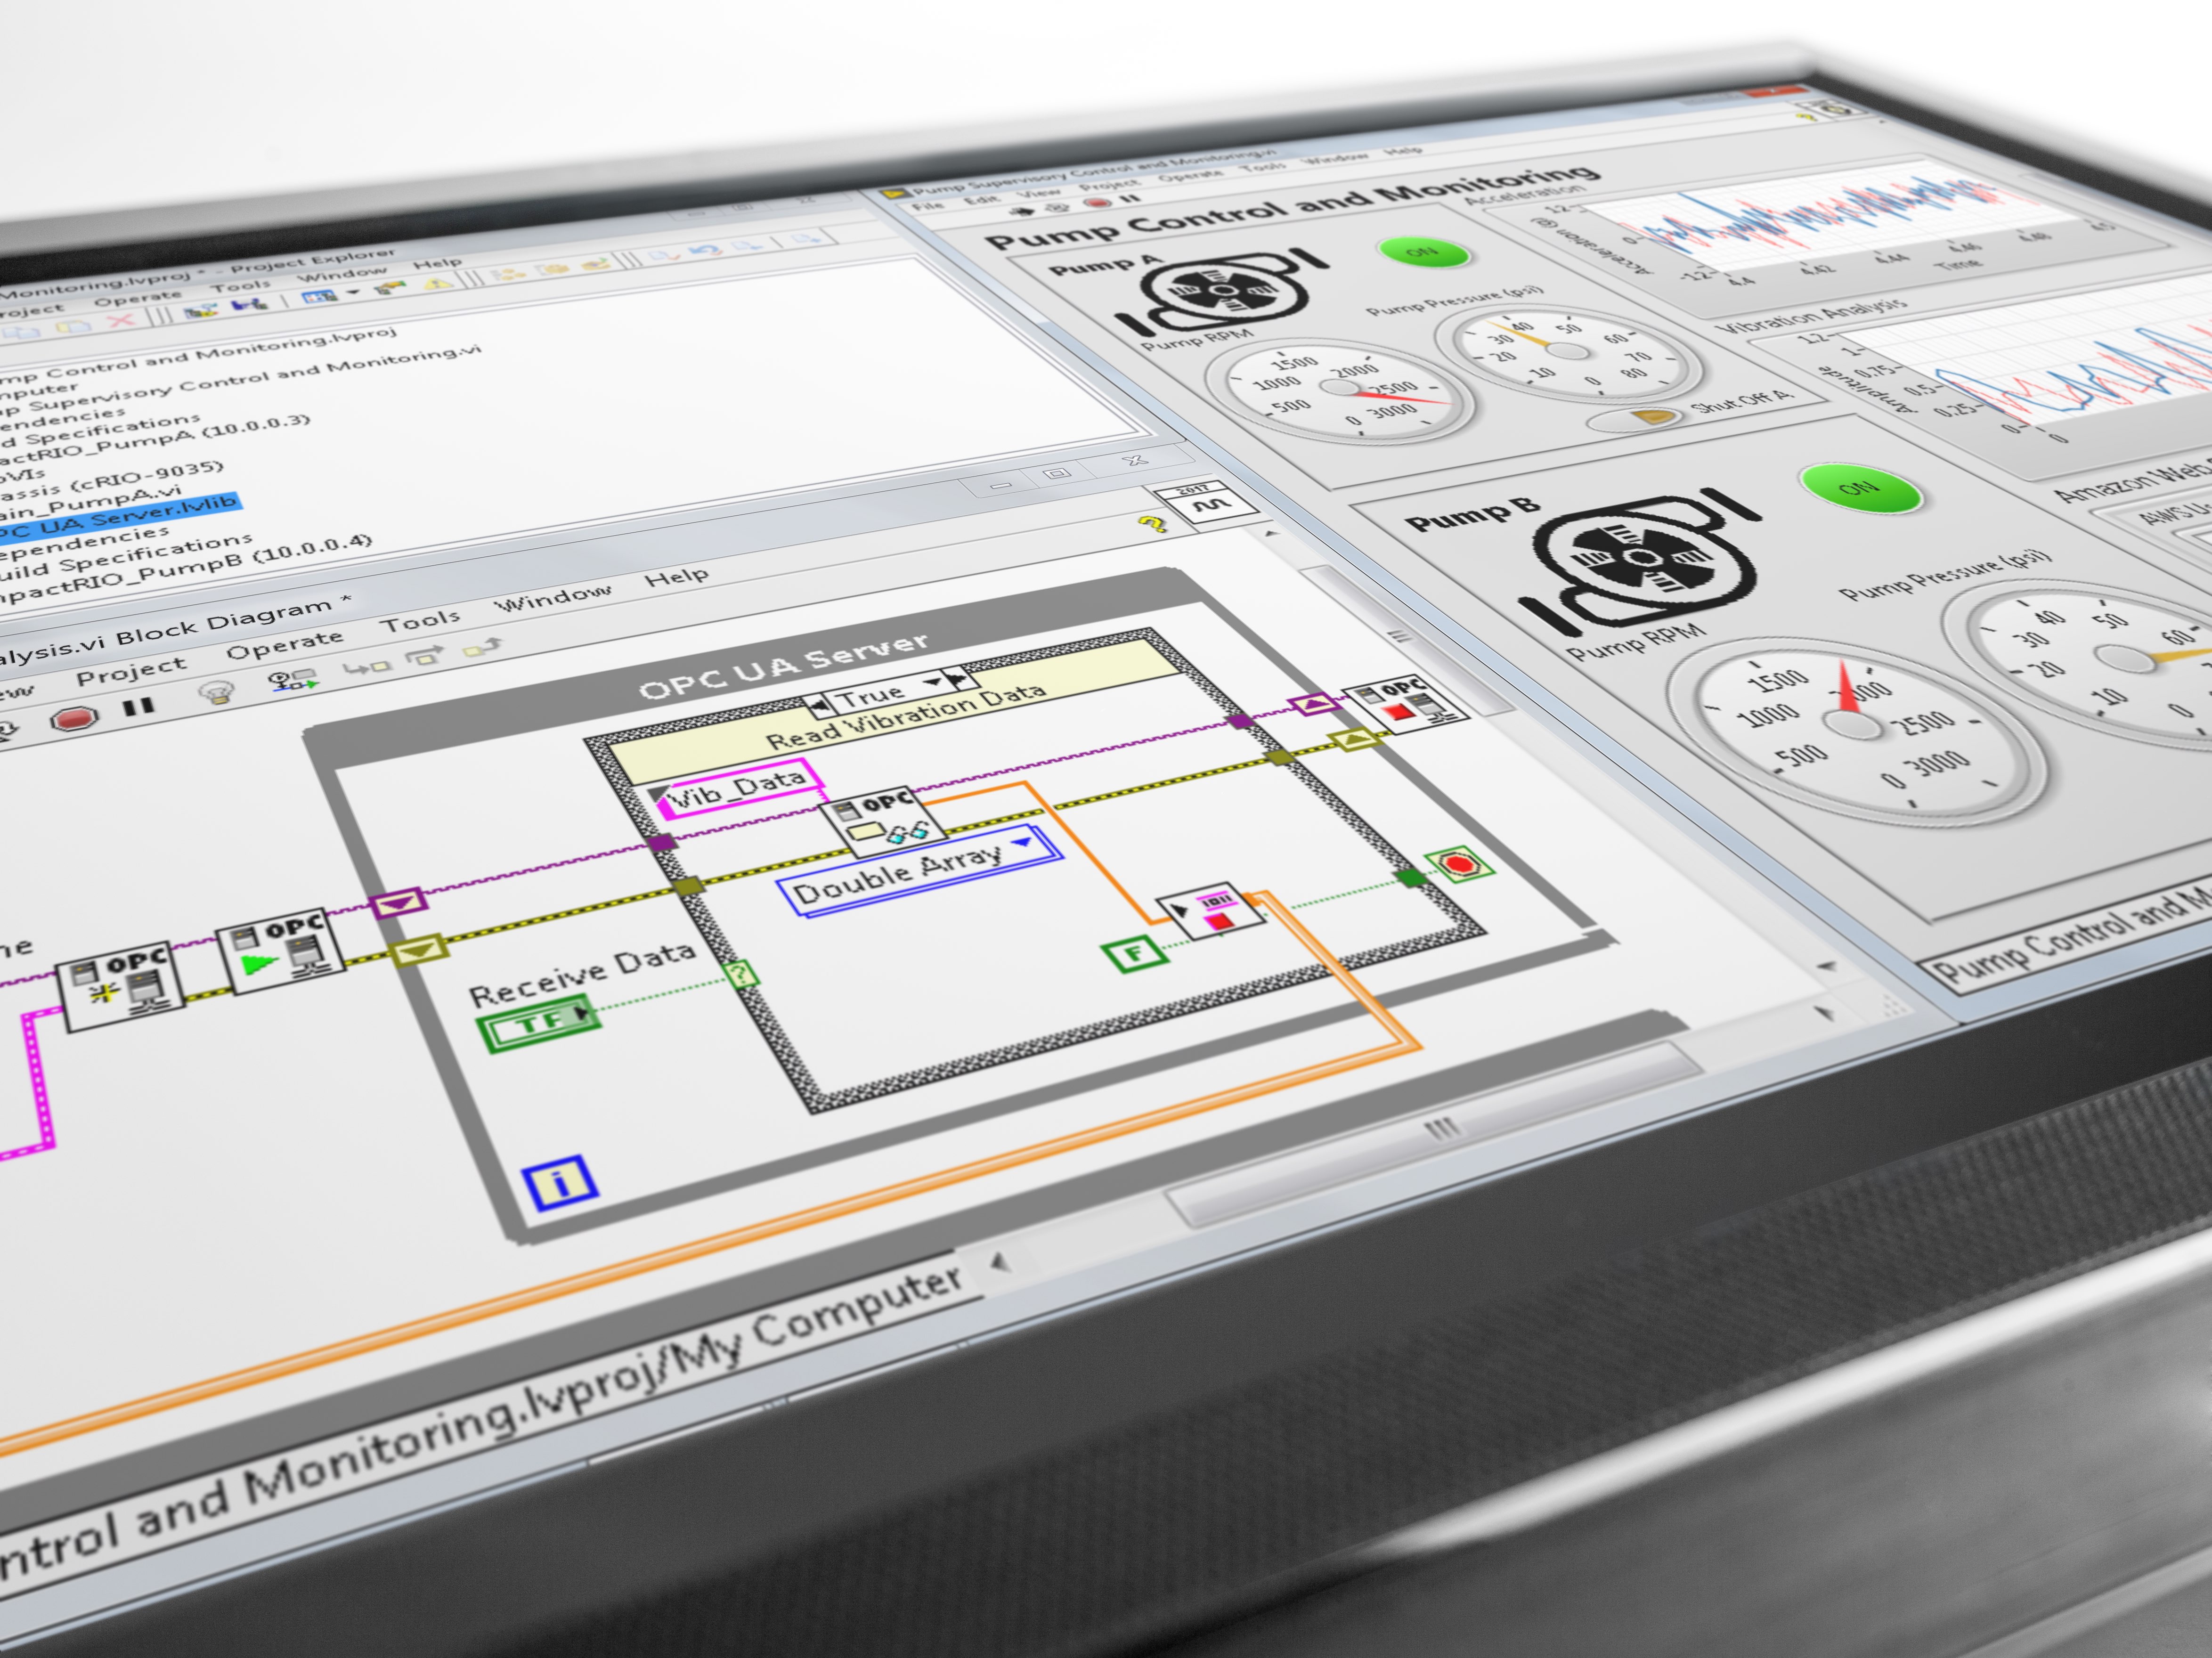Open Operate menu in block diagram window
Screen dimensions: 2212x1658
tap(284, 645)
